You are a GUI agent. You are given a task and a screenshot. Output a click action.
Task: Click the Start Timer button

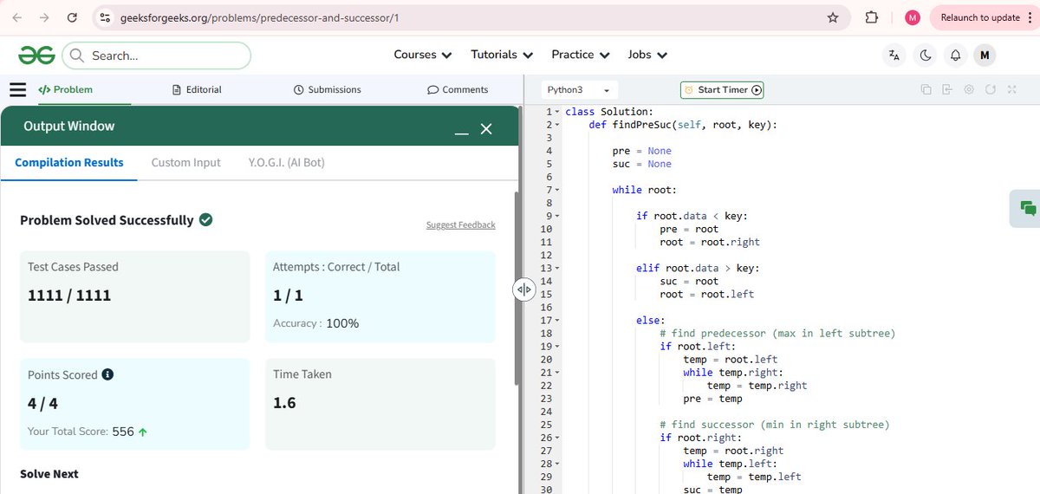[722, 90]
